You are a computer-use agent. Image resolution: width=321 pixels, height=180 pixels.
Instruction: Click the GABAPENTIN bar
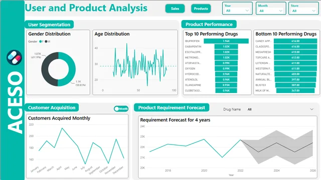coord(226,46)
